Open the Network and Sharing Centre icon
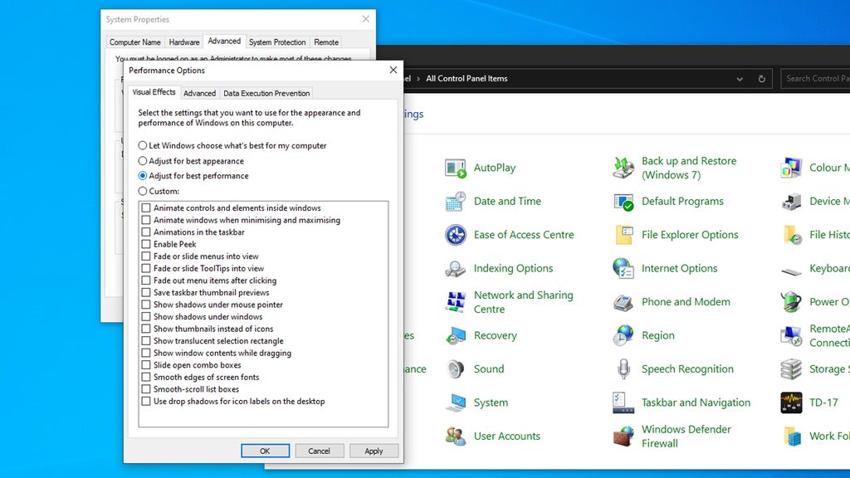 456,302
